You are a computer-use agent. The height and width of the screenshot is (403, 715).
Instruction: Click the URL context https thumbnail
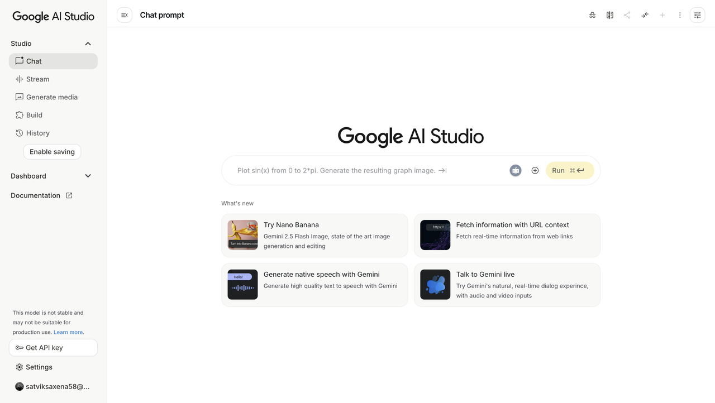pyautogui.click(x=435, y=235)
